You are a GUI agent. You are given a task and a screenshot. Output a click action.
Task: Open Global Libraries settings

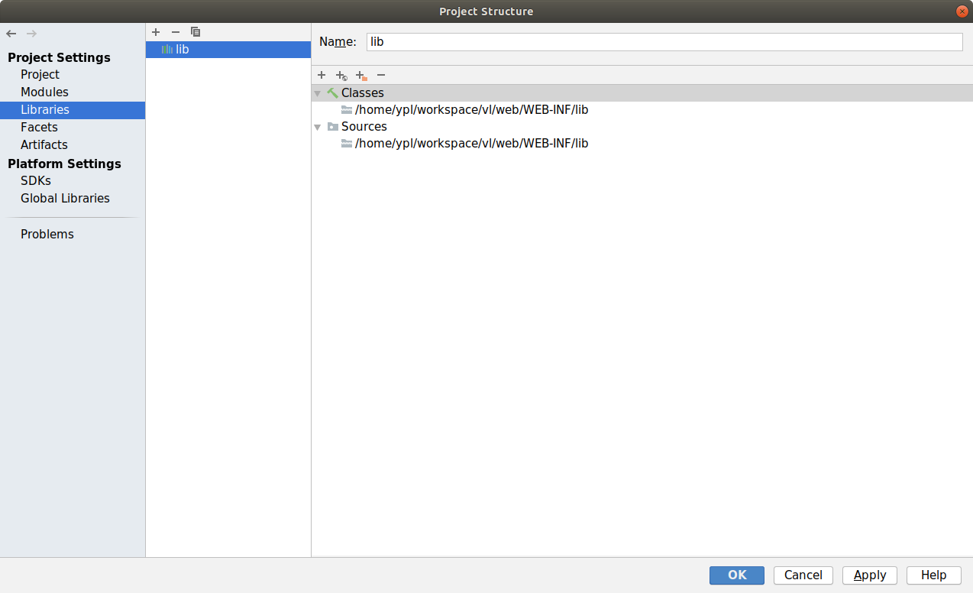pos(65,198)
